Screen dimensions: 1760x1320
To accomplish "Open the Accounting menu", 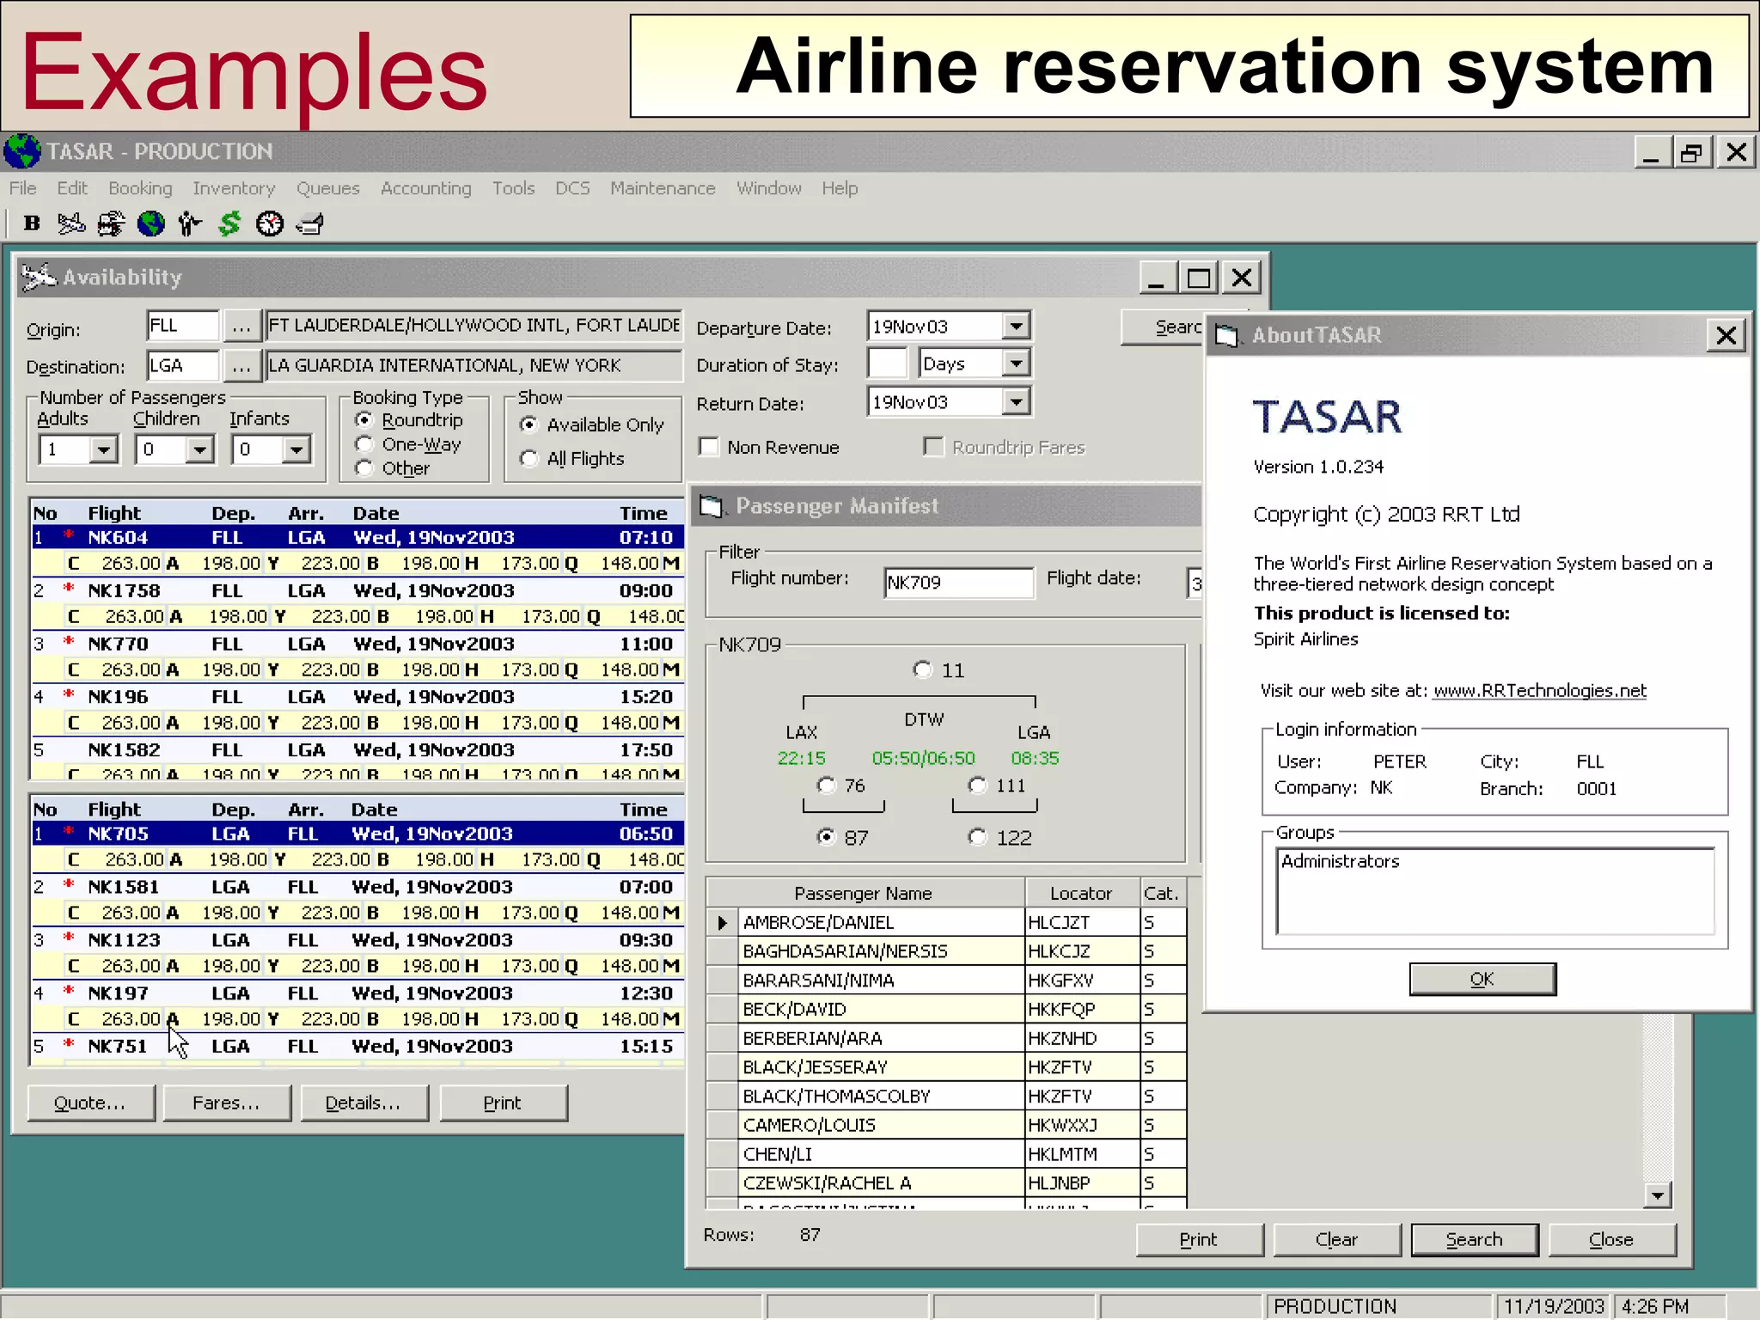I will 425,188.
